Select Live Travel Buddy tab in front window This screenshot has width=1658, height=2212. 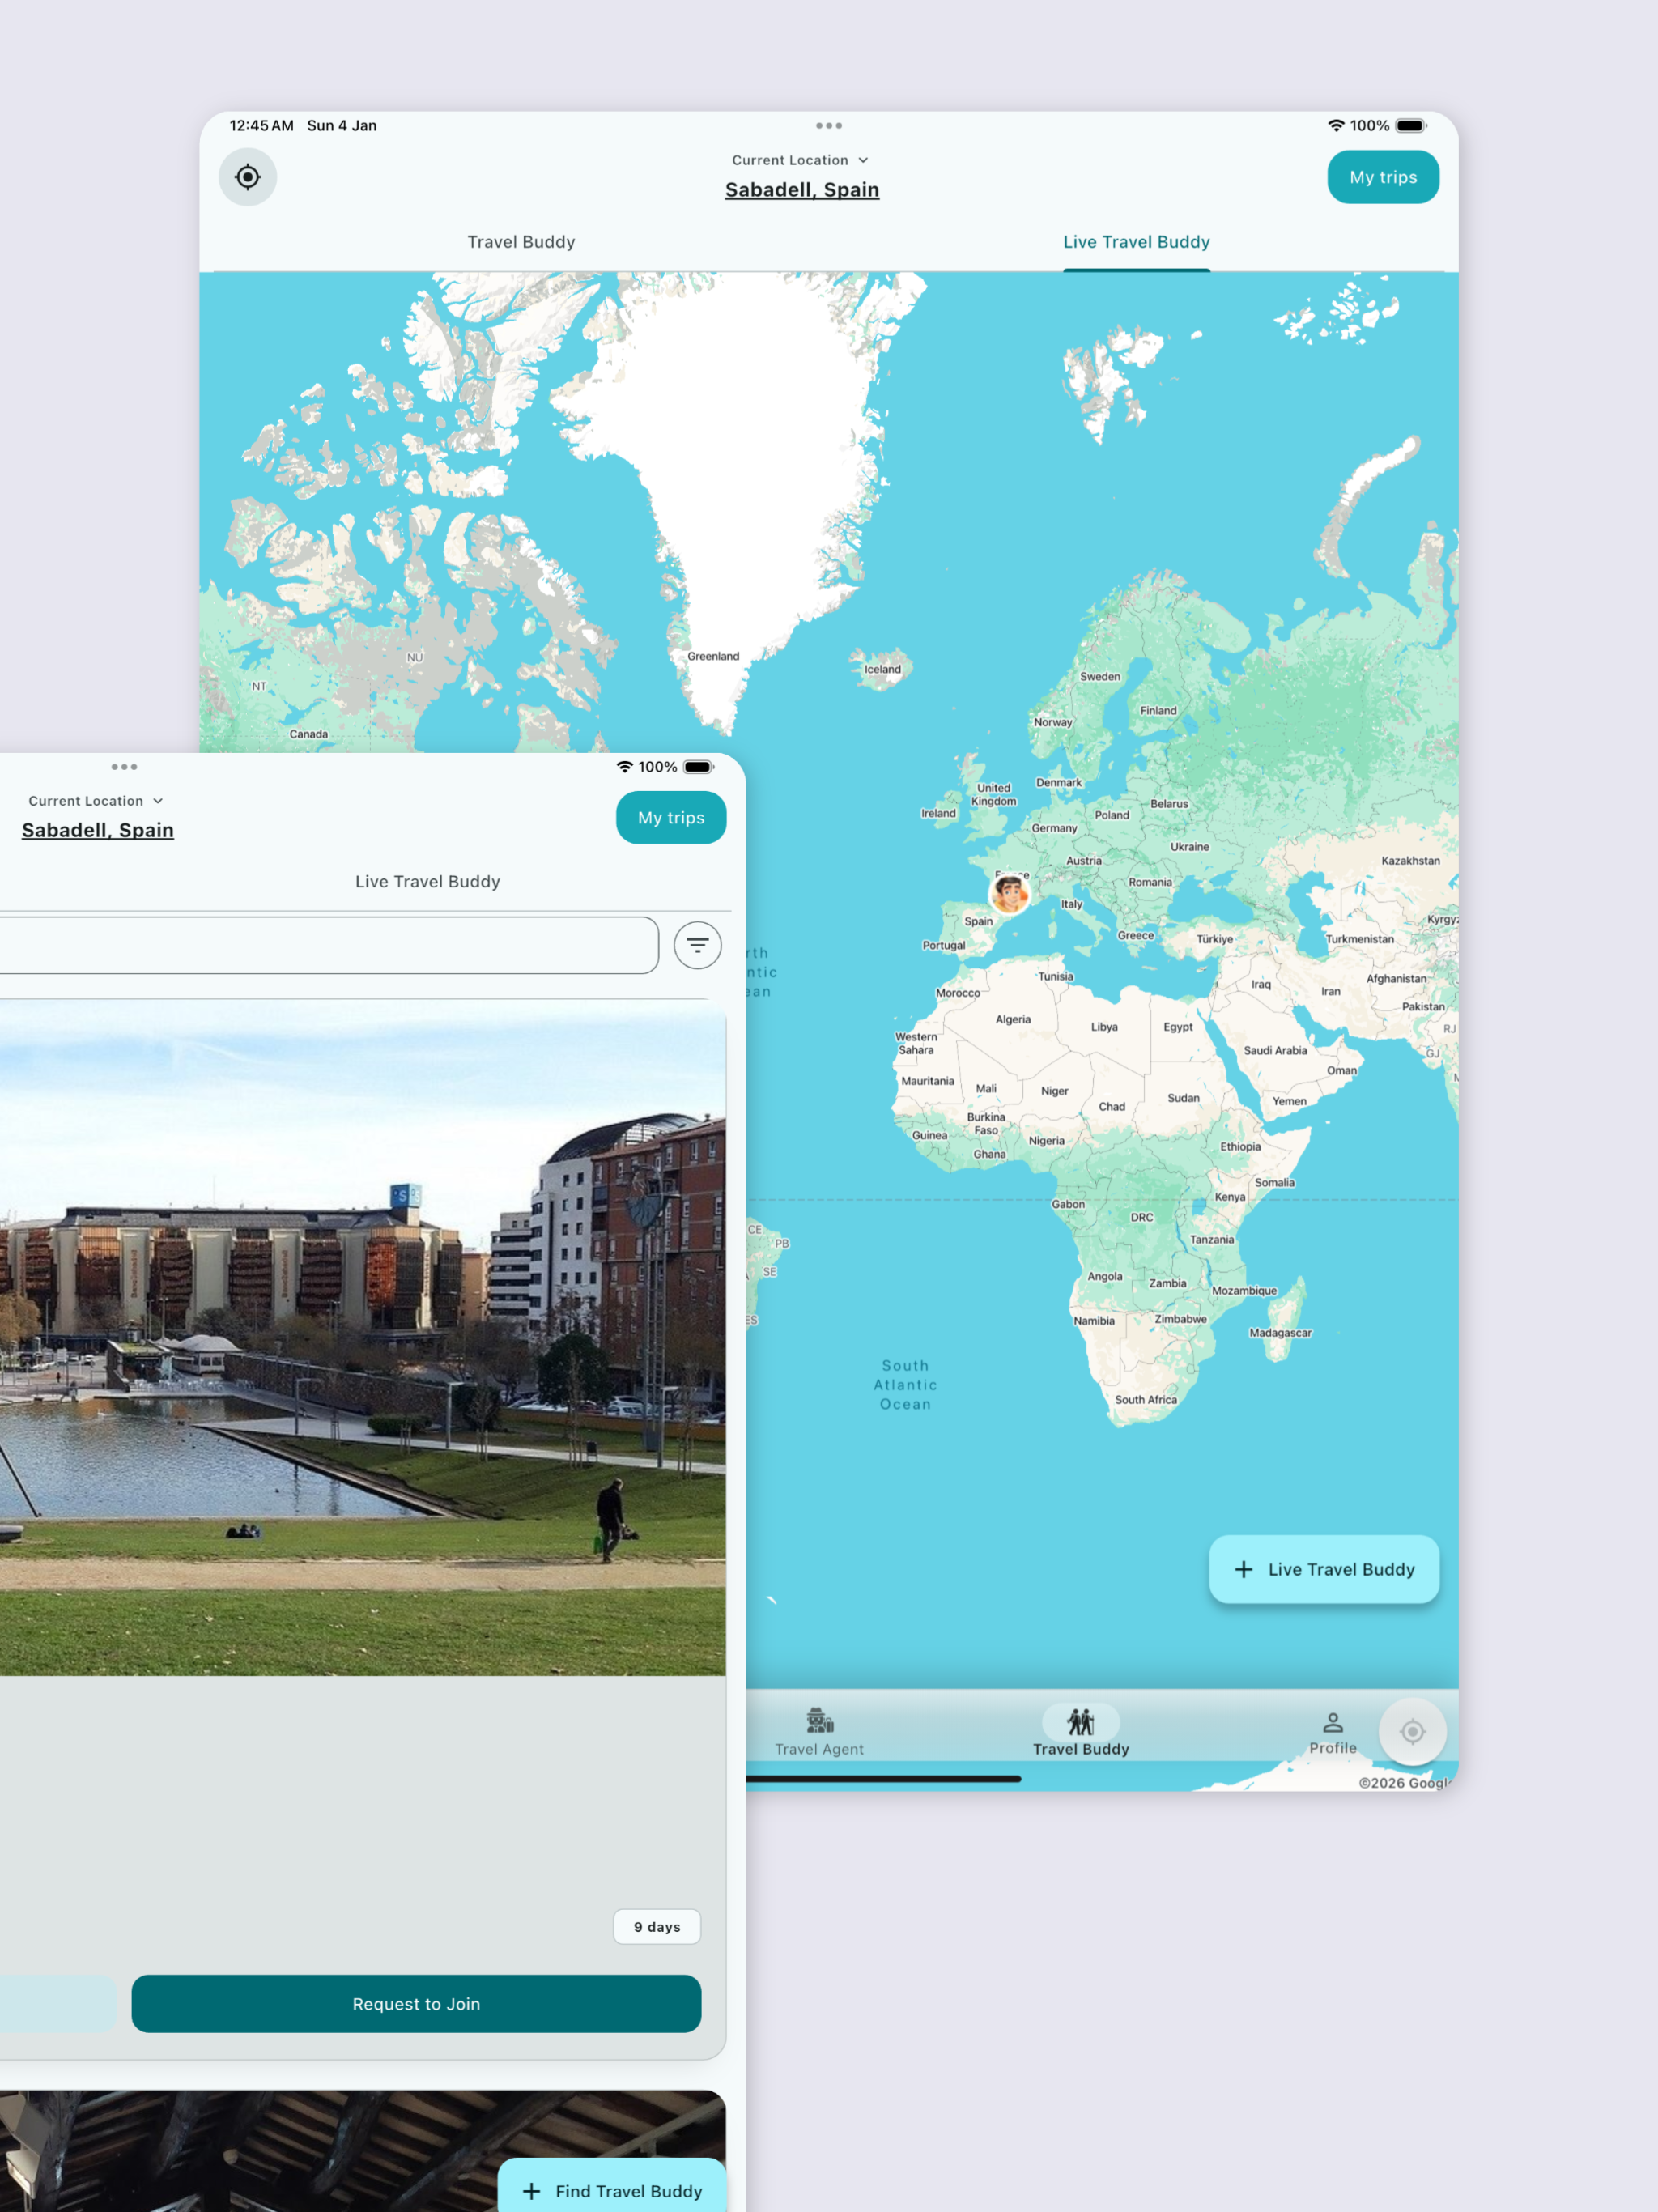click(x=428, y=882)
